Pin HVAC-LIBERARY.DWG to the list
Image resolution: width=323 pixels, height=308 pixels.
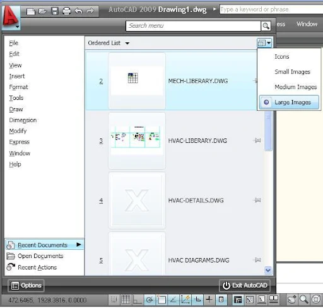(257, 140)
